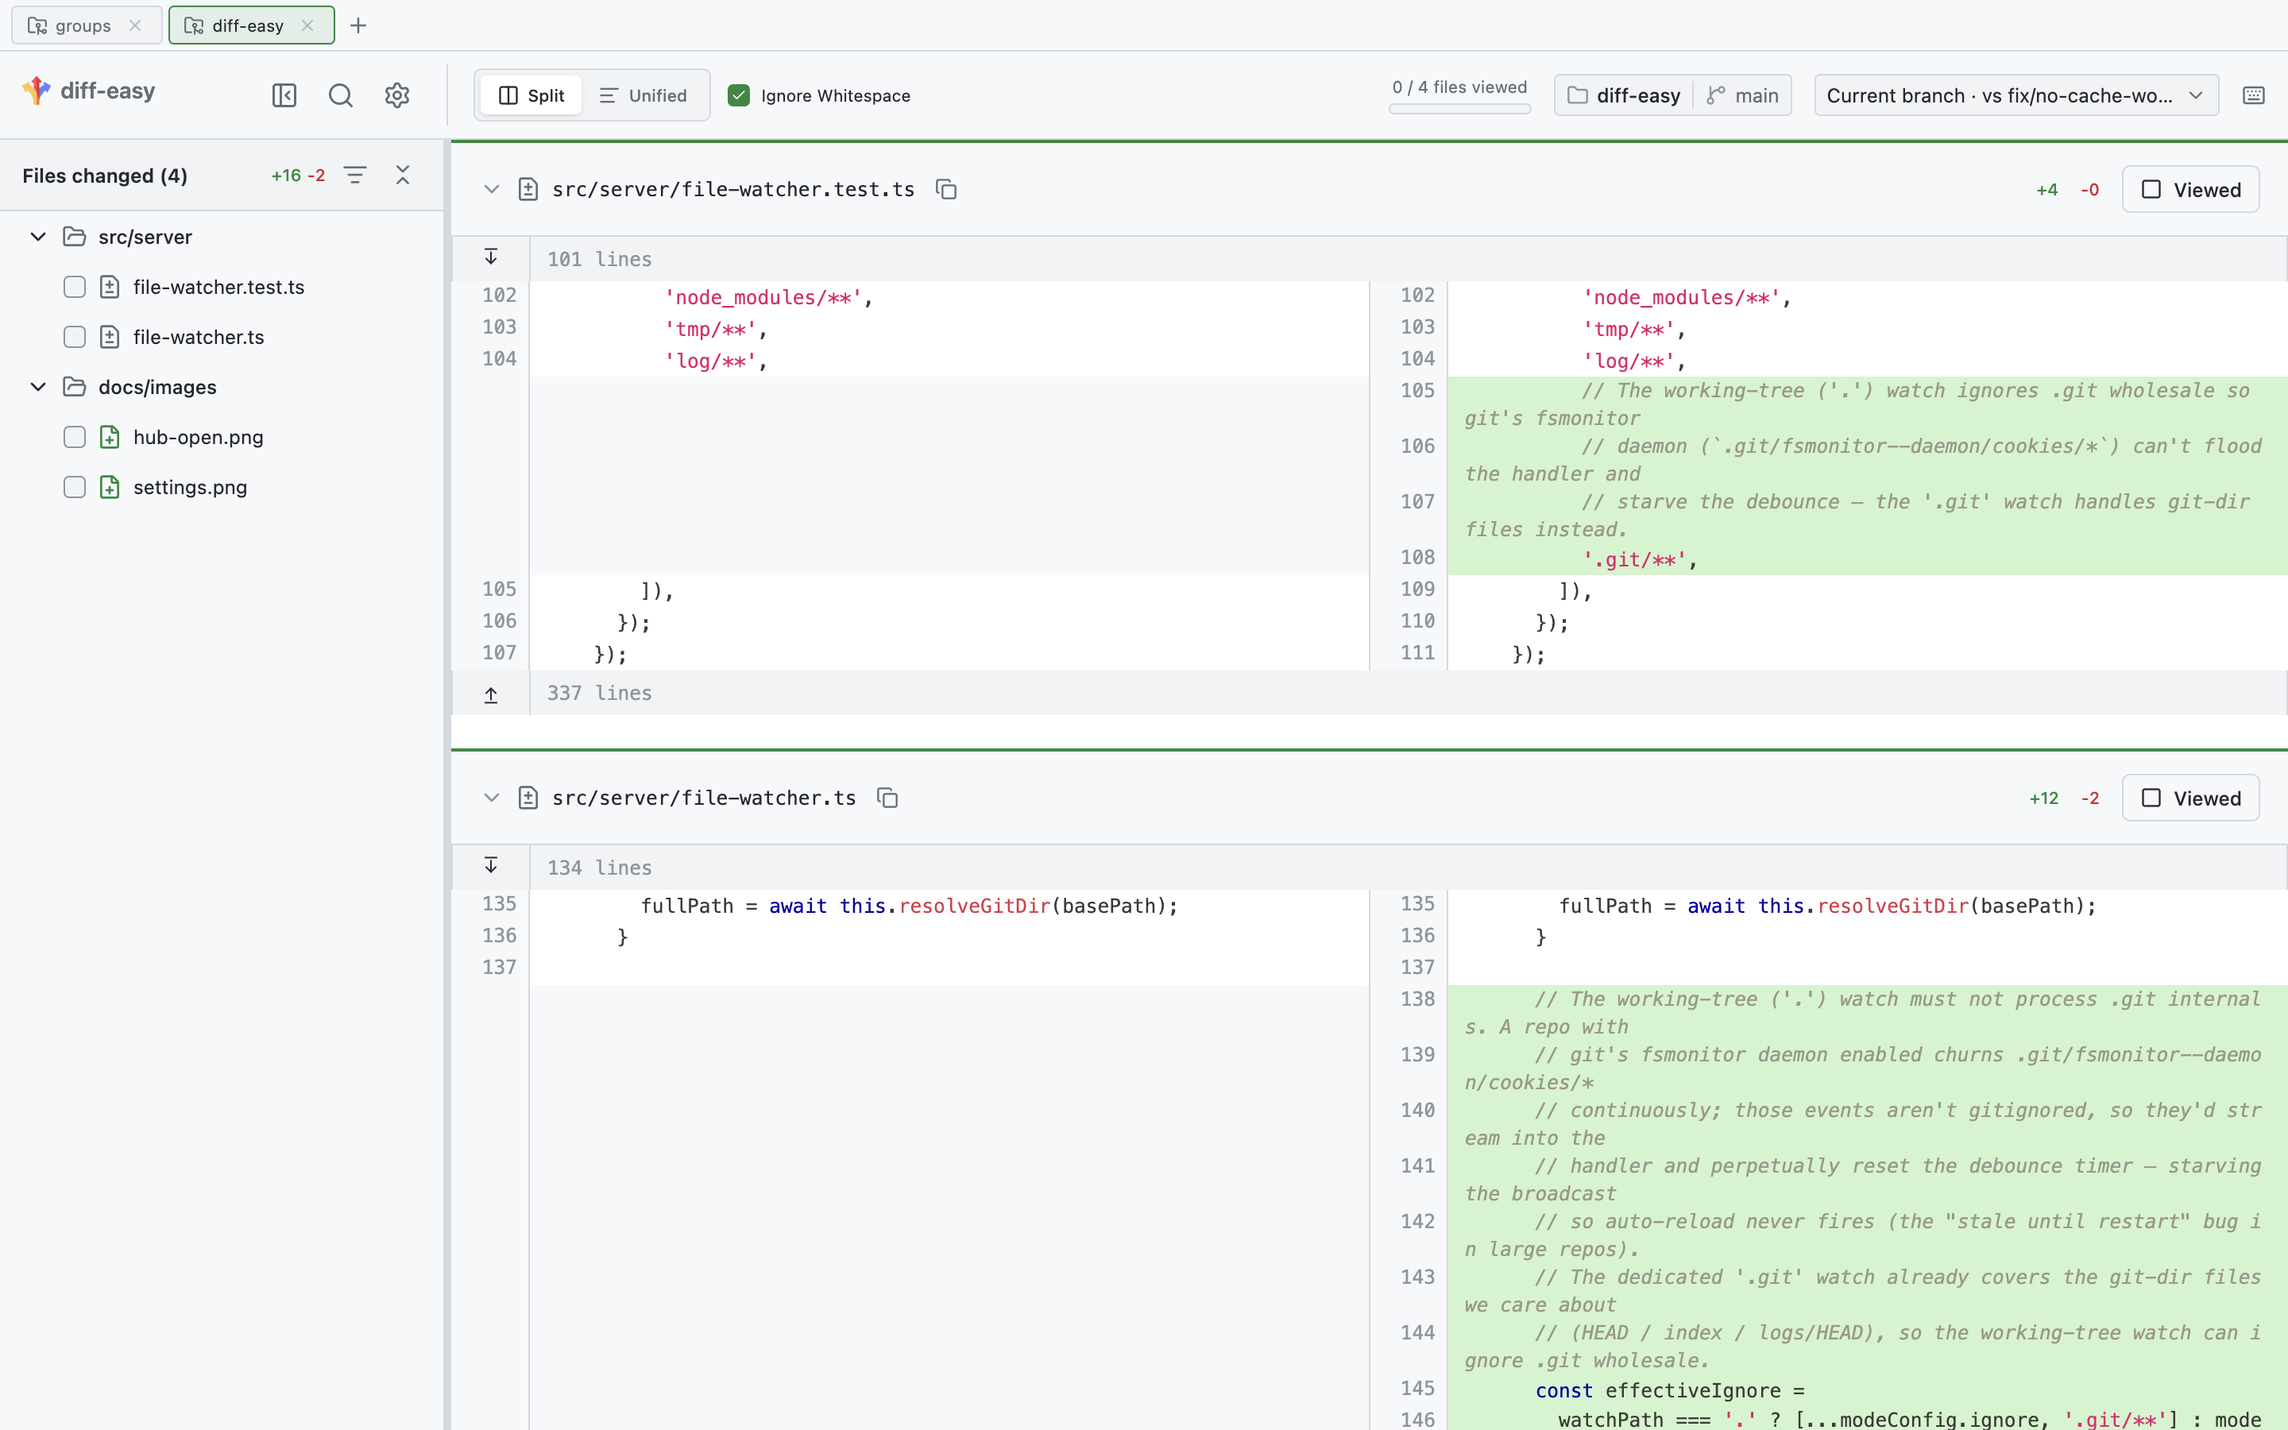Click the filter files icon
Viewport: 2288px width, 1430px height.
click(354, 175)
